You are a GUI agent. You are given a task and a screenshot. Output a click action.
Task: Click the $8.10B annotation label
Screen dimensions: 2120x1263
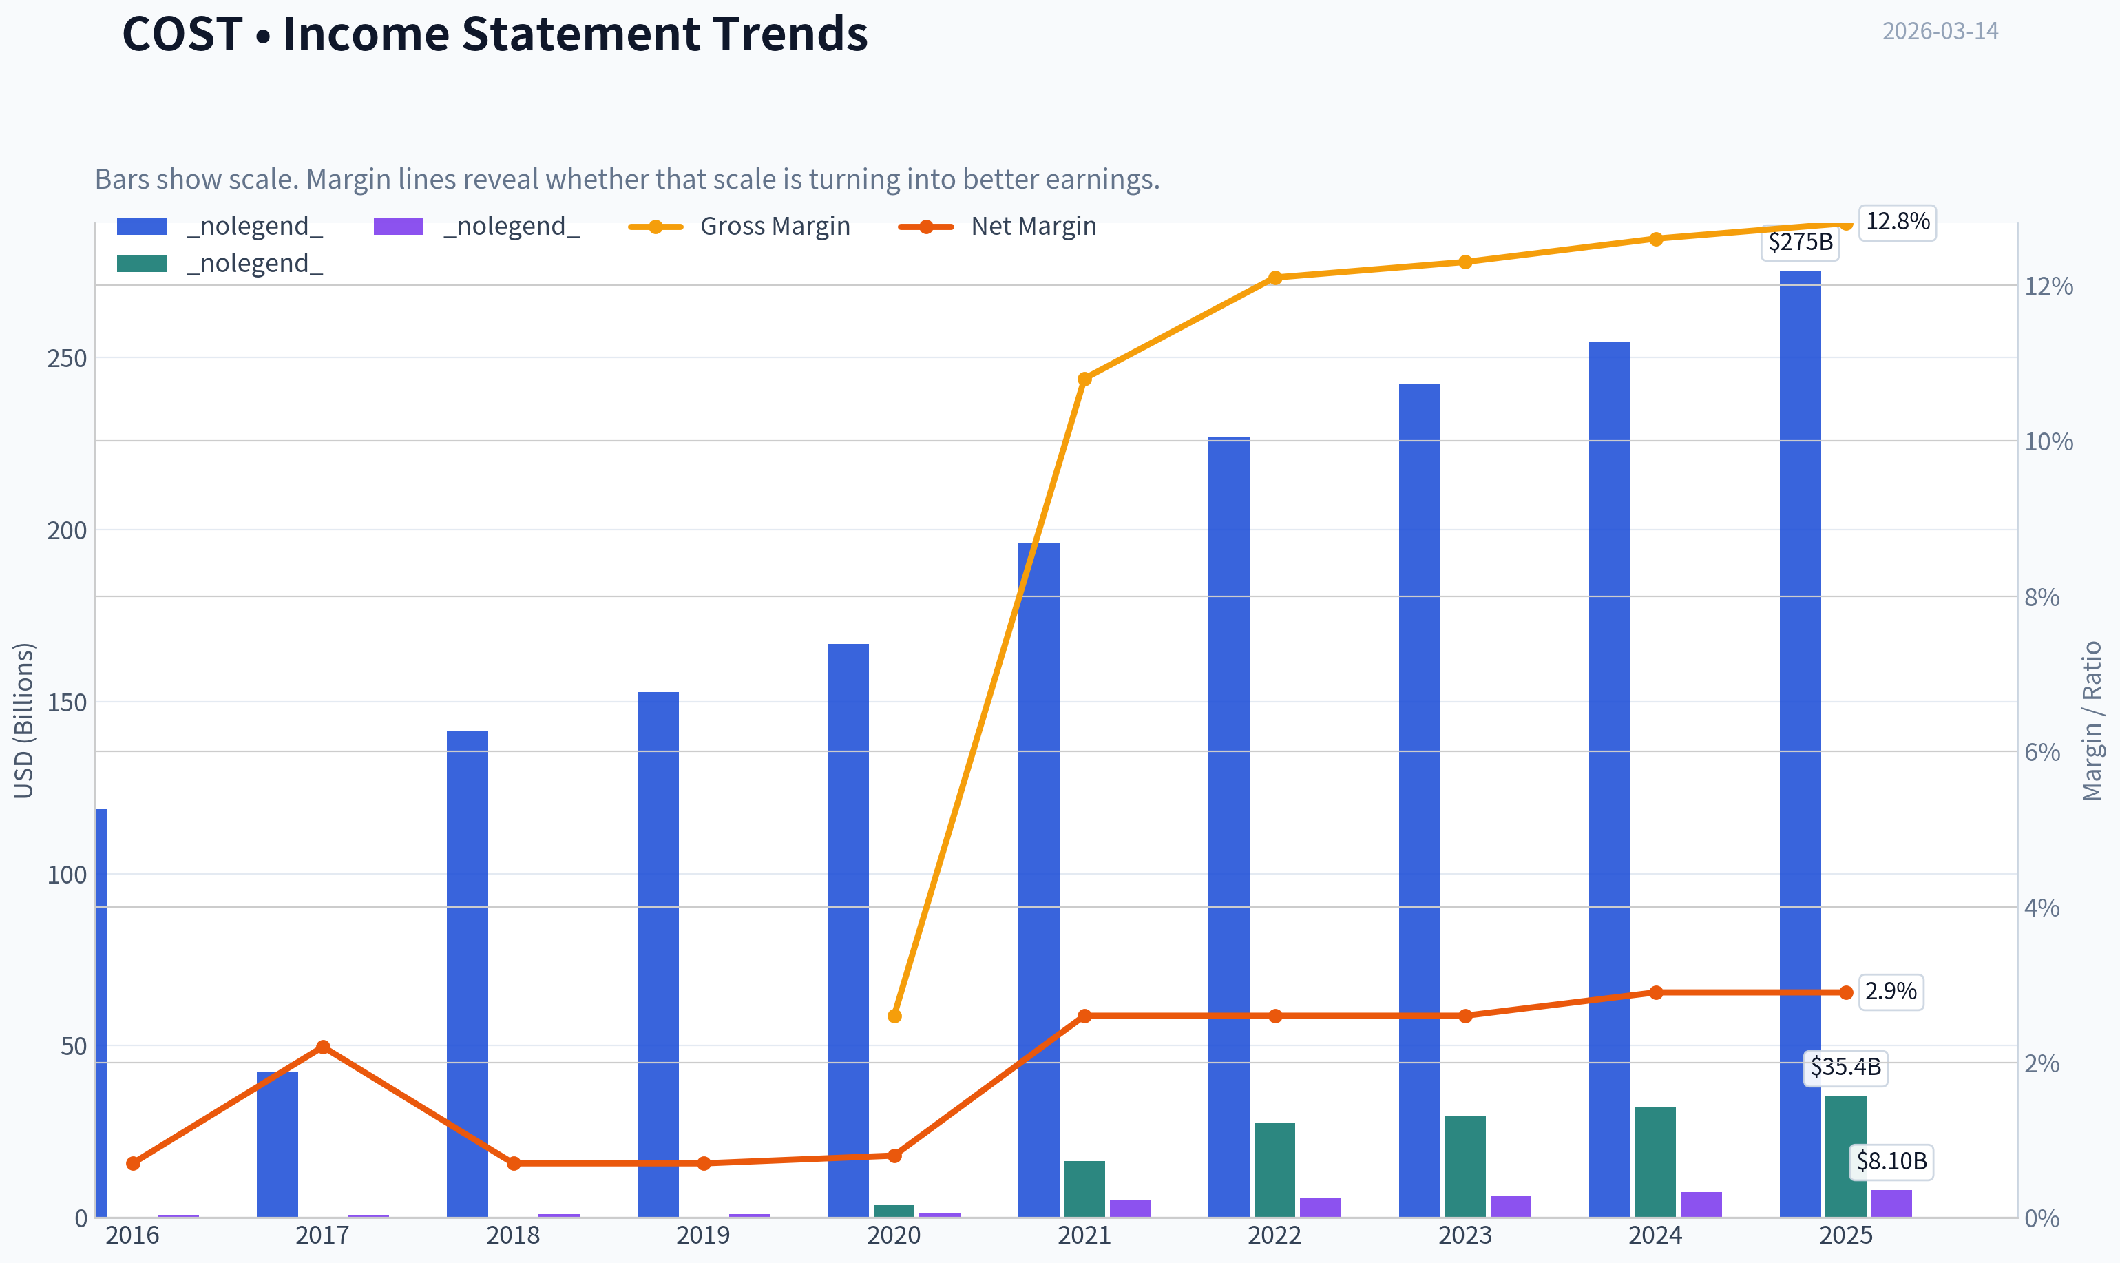[x=1892, y=1162]
